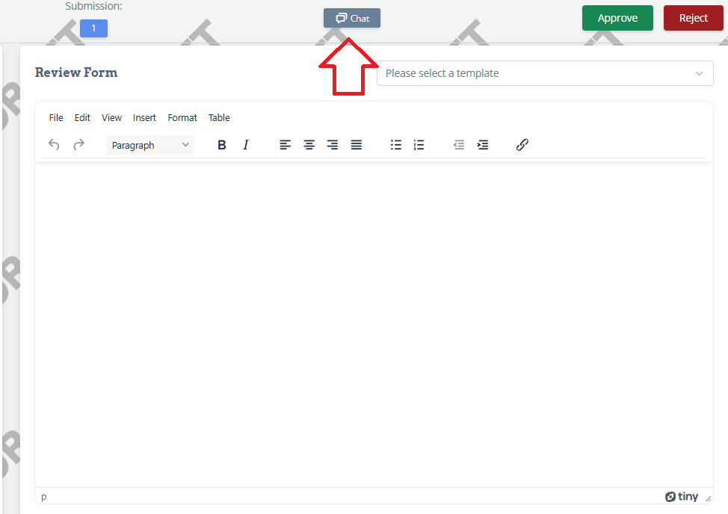The image size is (728, 514).
Task: Click the 'p' element path in status bar
Action: 43,496
